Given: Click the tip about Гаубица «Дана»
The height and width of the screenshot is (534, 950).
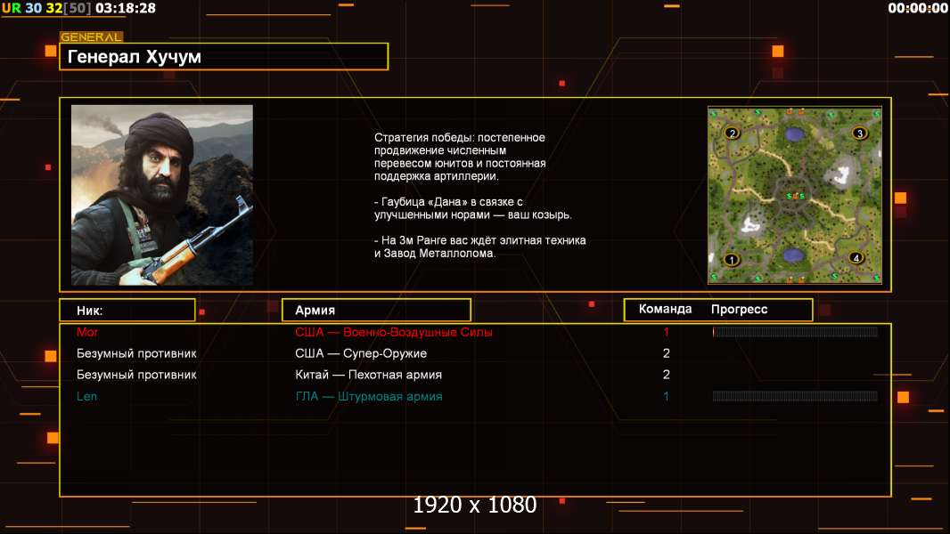Looking at the screenshot, I should tap(472, 208).
